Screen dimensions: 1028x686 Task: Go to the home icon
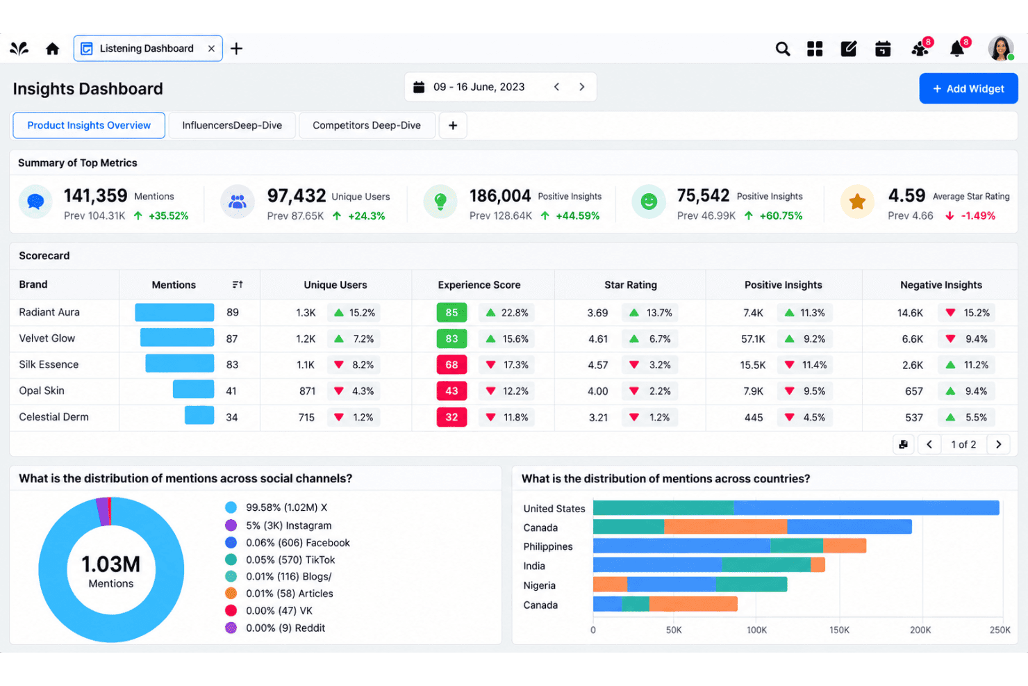click(52, 49)
